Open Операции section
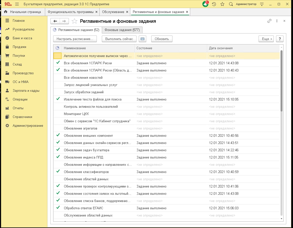293x228 pixels. pyautogui.click(x=20, y=99)
